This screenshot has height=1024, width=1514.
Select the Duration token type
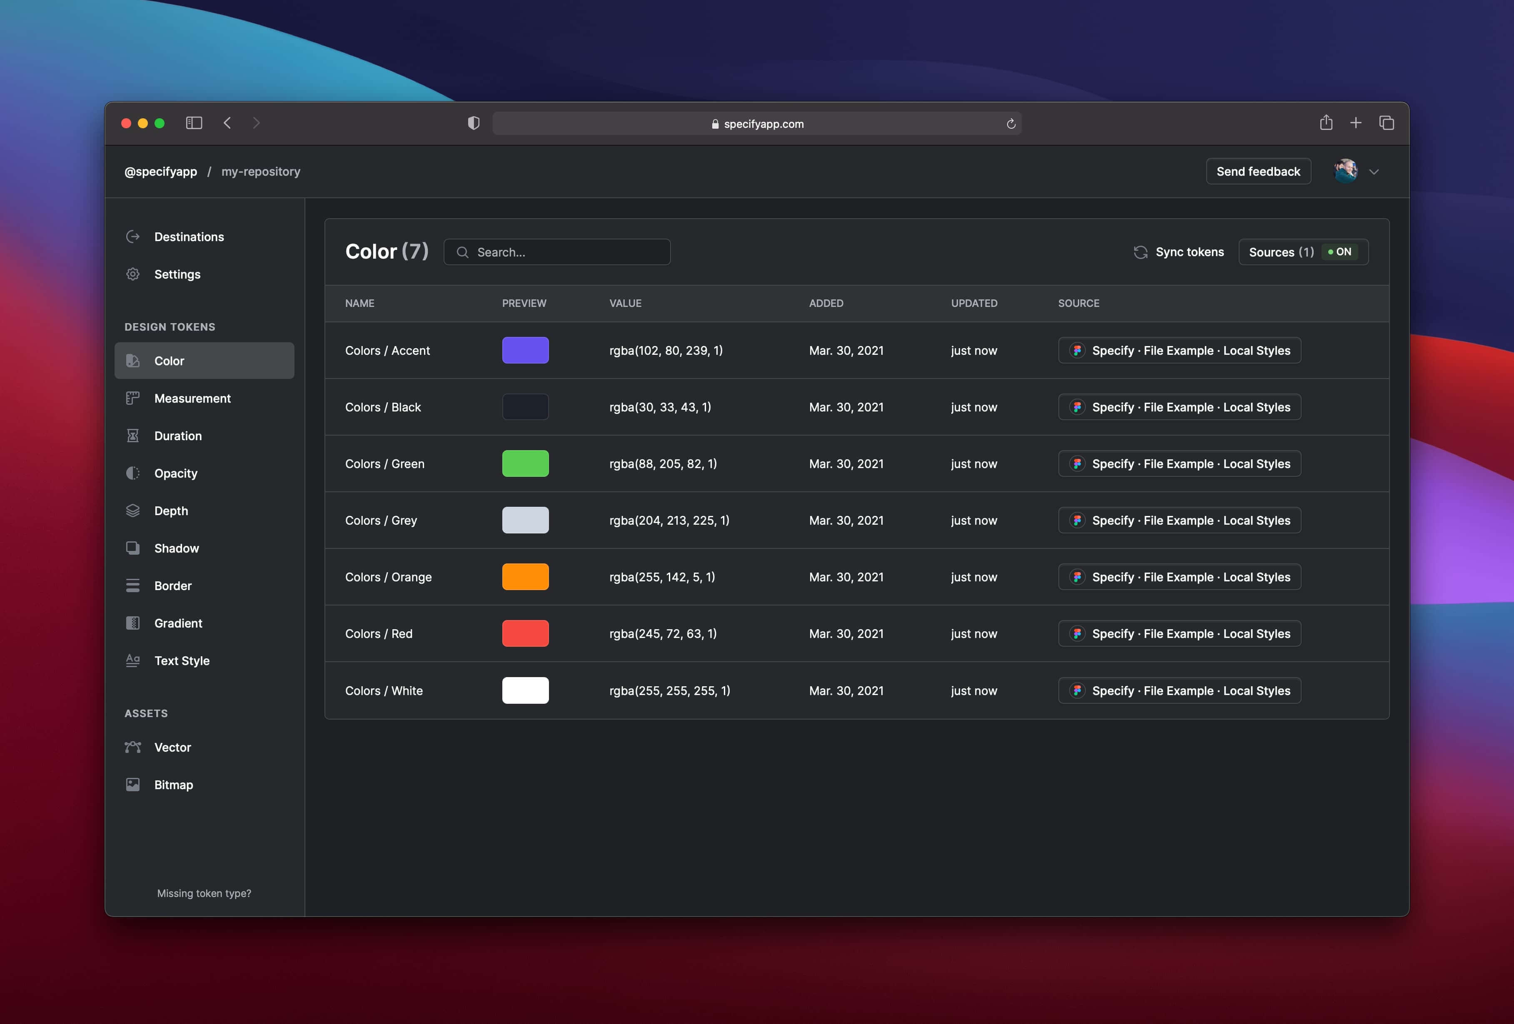point(177,436)
